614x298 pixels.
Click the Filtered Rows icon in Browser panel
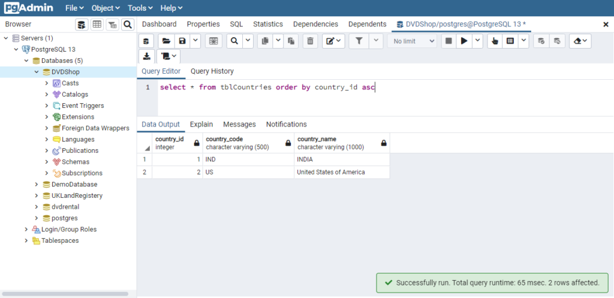pos(112,25)
